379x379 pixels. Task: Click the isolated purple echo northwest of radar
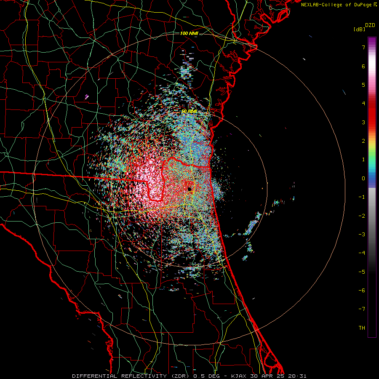(x=87, y=97)
